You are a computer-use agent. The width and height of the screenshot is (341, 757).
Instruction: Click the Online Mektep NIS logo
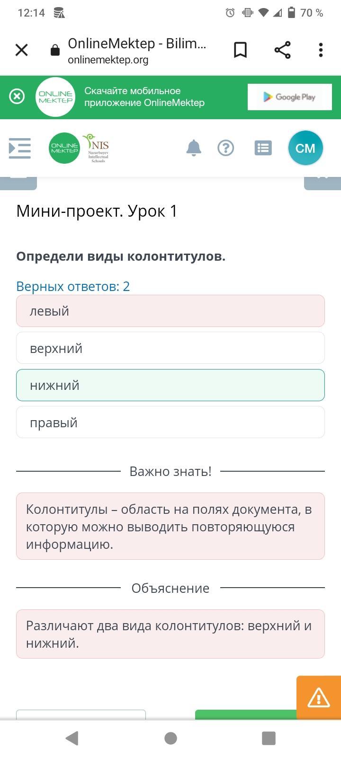click(79, 148)
